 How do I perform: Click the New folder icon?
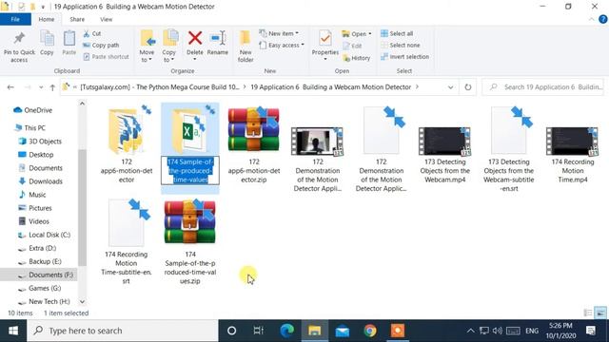pyautogui.click(x=246, y=38)
